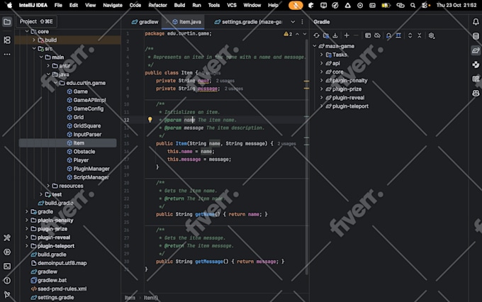This screenshot has width=482, height=302.
Task: Click the warnings indicator in editor
Action: pyautogui.click(x=288, y=34)
